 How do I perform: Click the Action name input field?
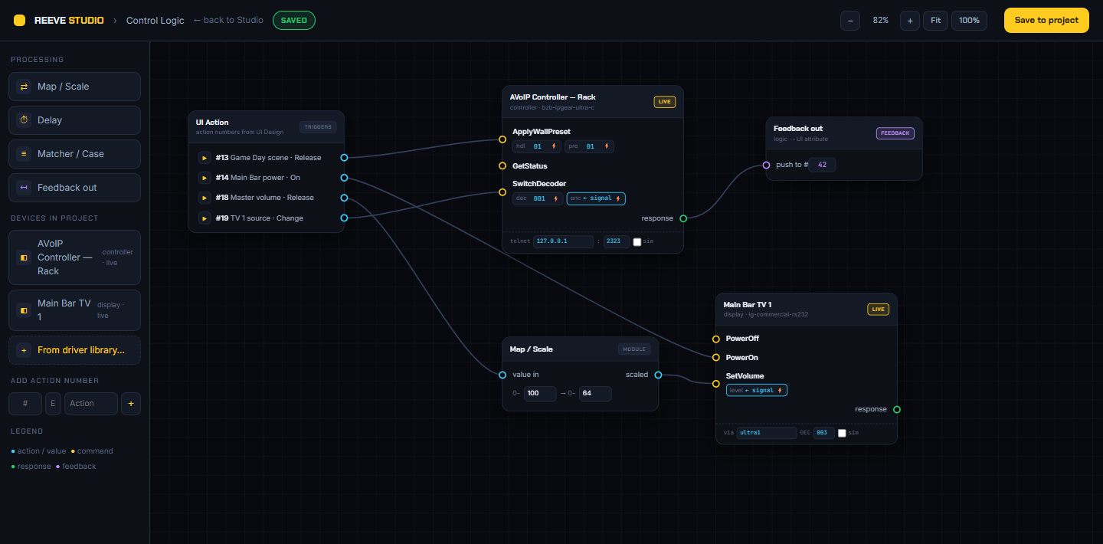pos(91,404)
